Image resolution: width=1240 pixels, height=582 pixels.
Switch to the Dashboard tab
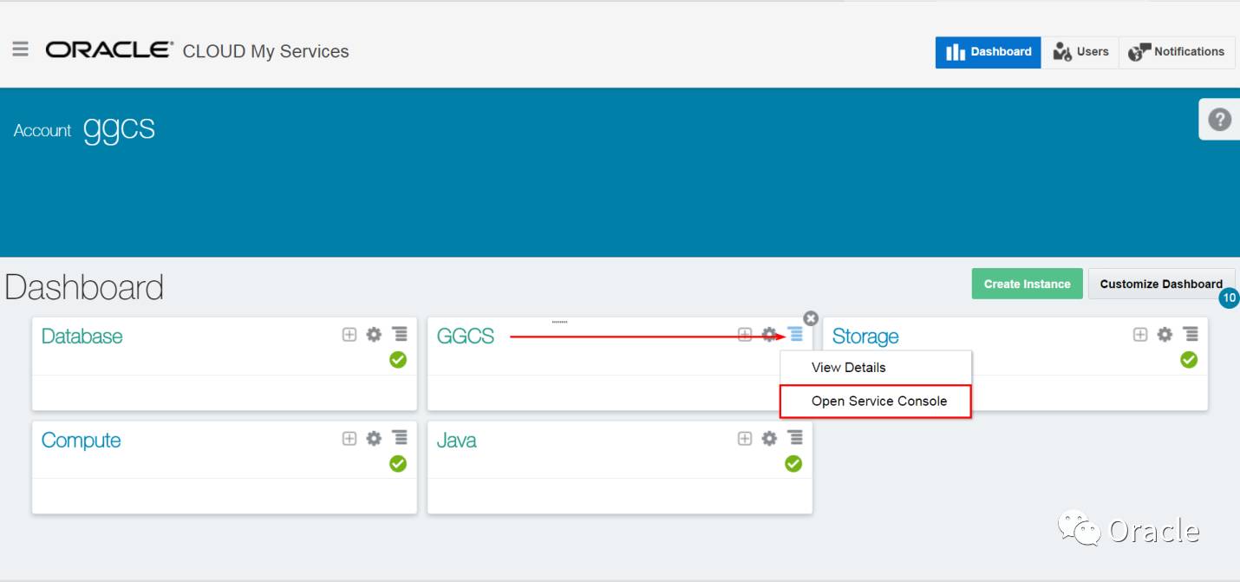pyautogui.click(x=988, y=52)
